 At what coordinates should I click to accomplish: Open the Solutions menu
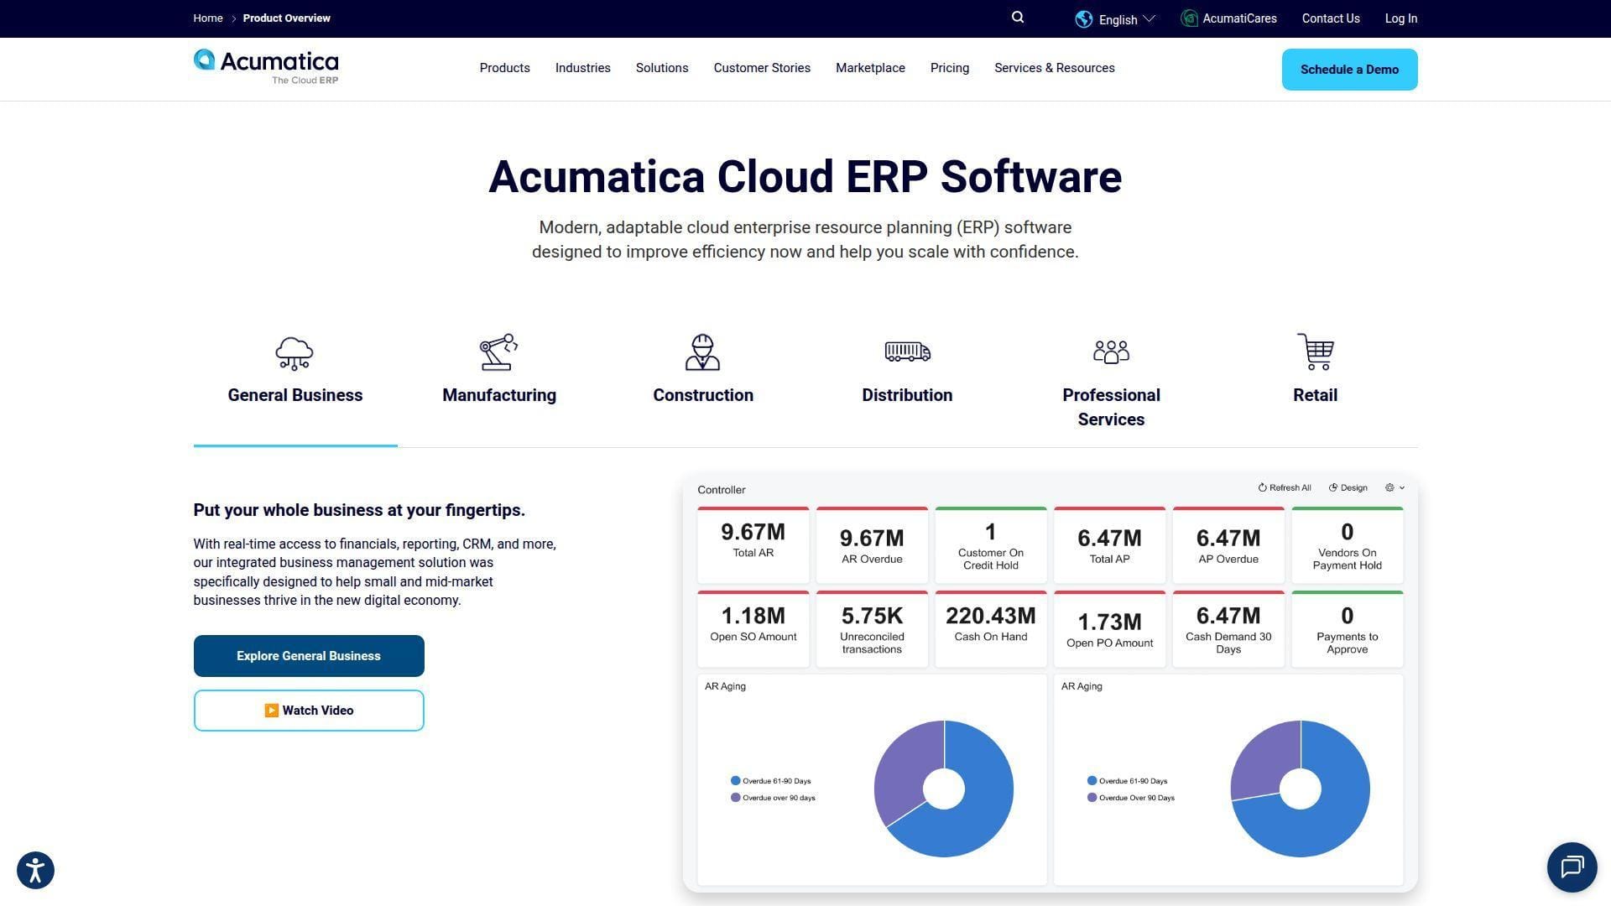(662, 68)
